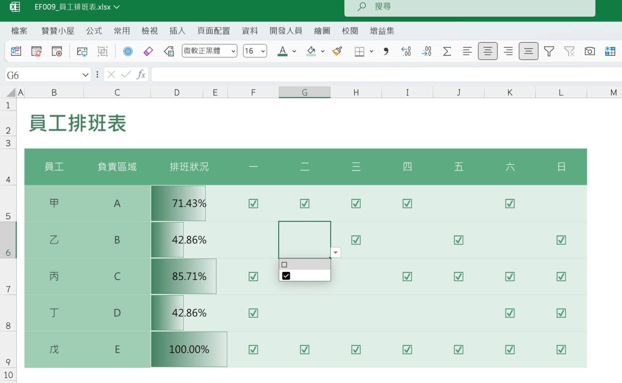Click the Format Painter brush icon
Image resolution: width=622 pixels, height=383 pixels.
[x=337, y=51]
